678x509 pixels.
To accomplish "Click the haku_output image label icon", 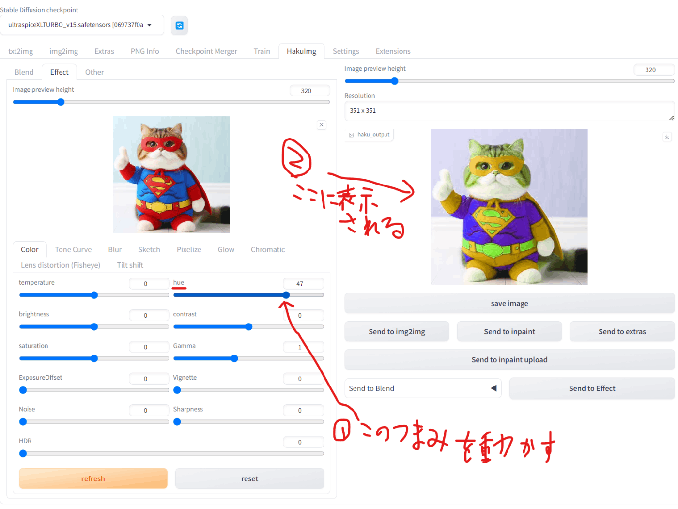I will click(x=351, y=135).
